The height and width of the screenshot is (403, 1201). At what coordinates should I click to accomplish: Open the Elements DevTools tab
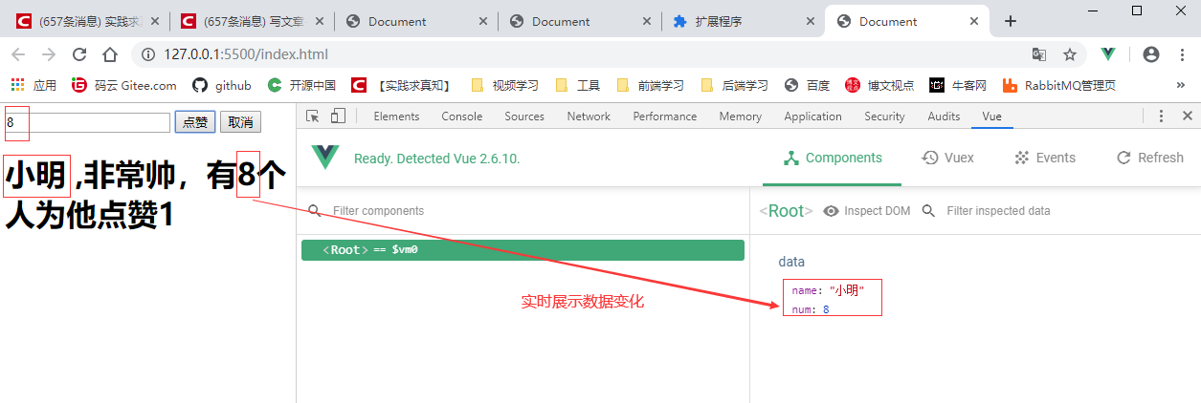click(x=396, y=117)
